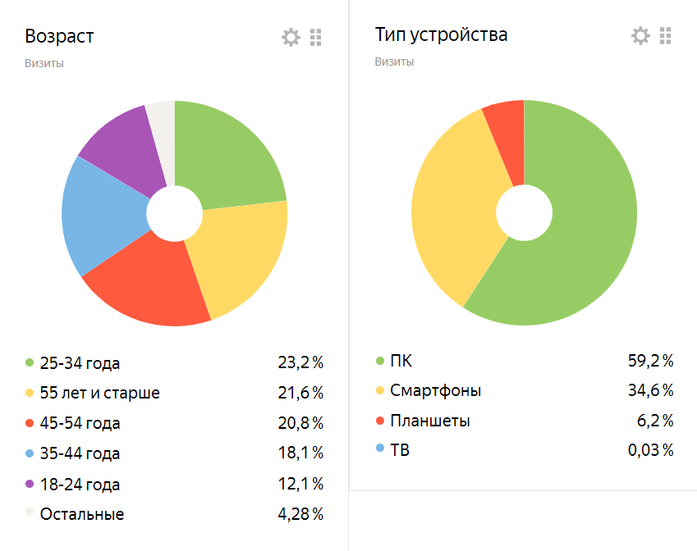Click green dot next to 25-34 года
697x551 pixels.
30,363
